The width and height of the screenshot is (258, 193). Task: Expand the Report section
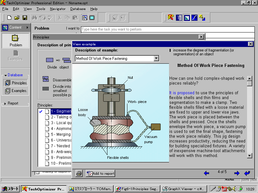click(5, 104)
